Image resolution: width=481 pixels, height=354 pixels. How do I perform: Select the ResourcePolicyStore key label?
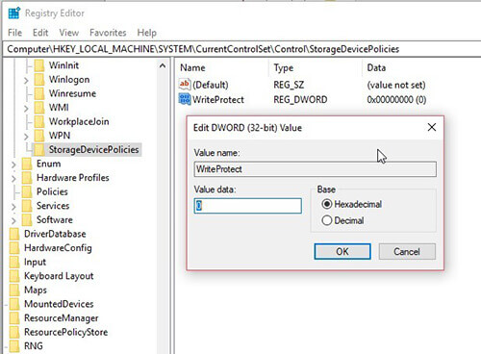click(66, 332)
